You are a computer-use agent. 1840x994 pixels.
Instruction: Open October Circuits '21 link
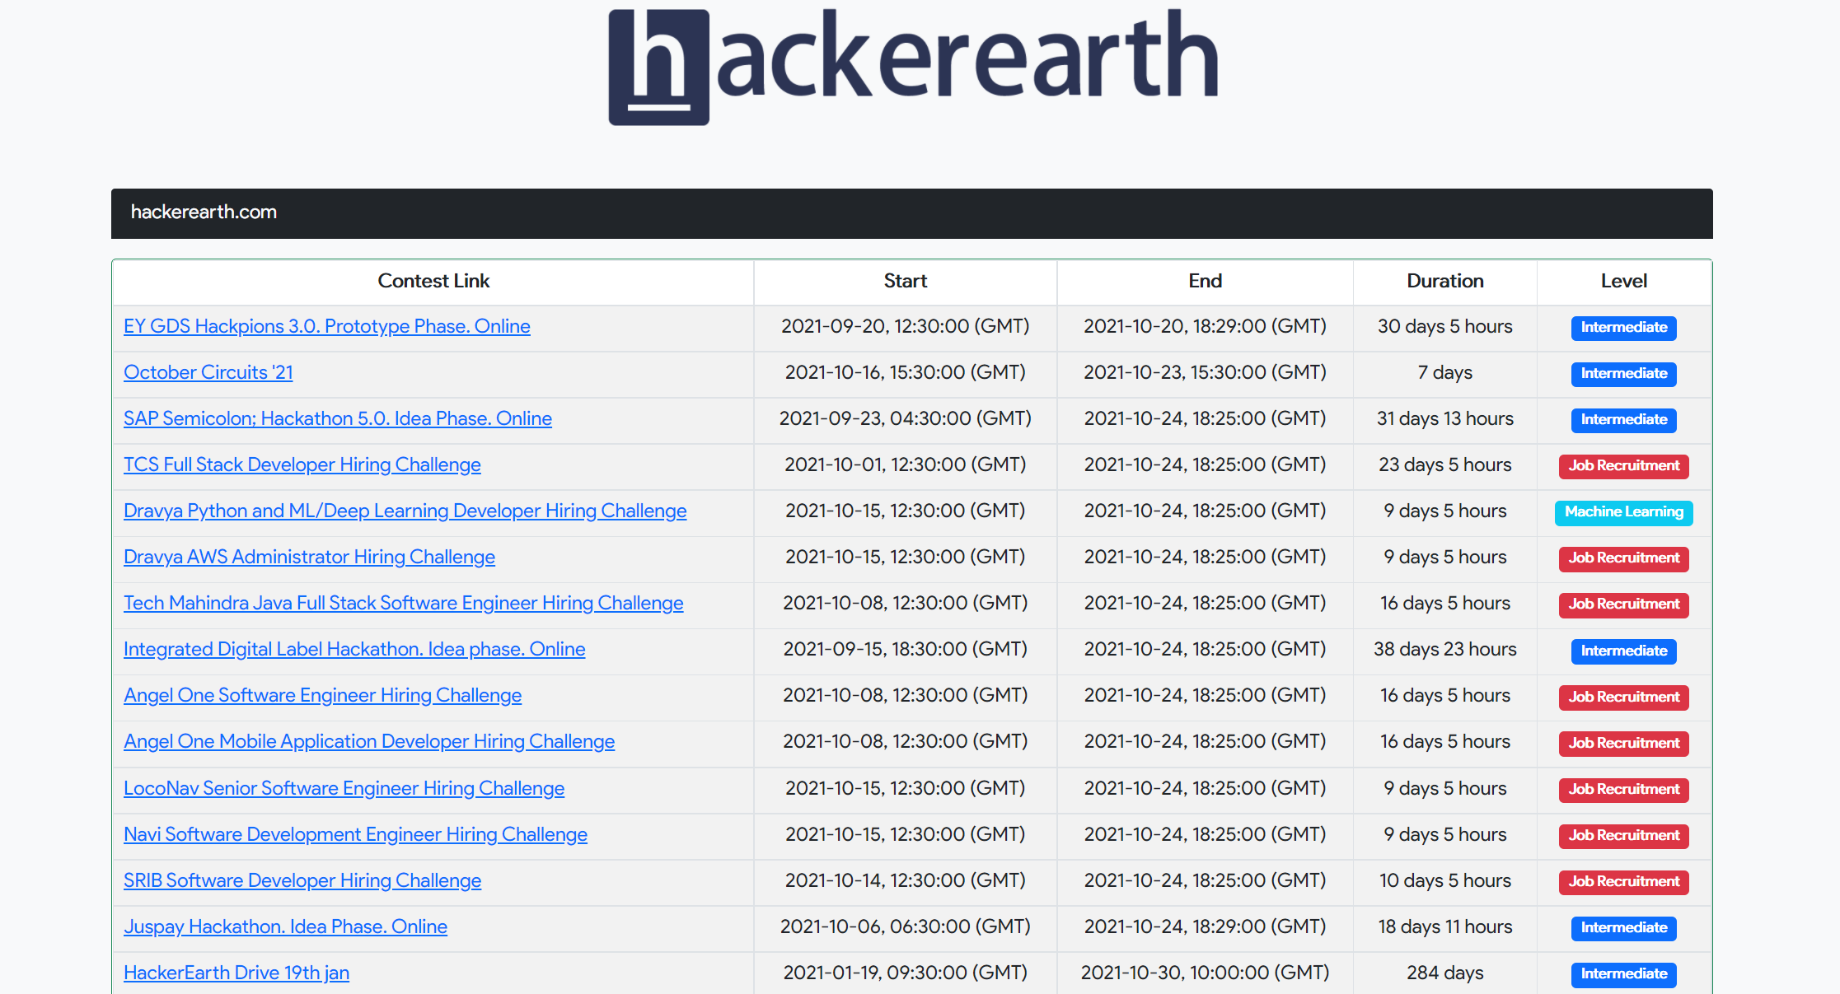(208, 372)
